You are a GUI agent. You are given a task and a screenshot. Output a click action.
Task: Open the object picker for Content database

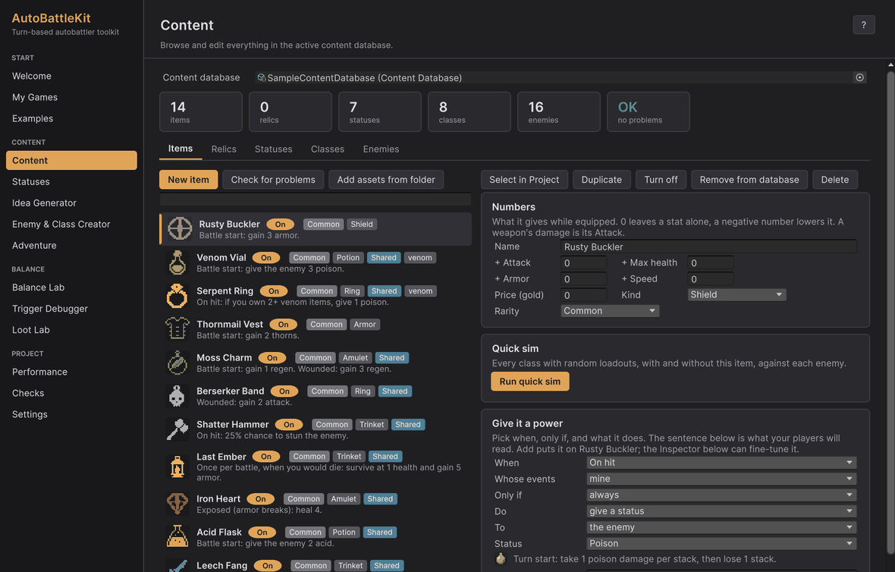859,77
